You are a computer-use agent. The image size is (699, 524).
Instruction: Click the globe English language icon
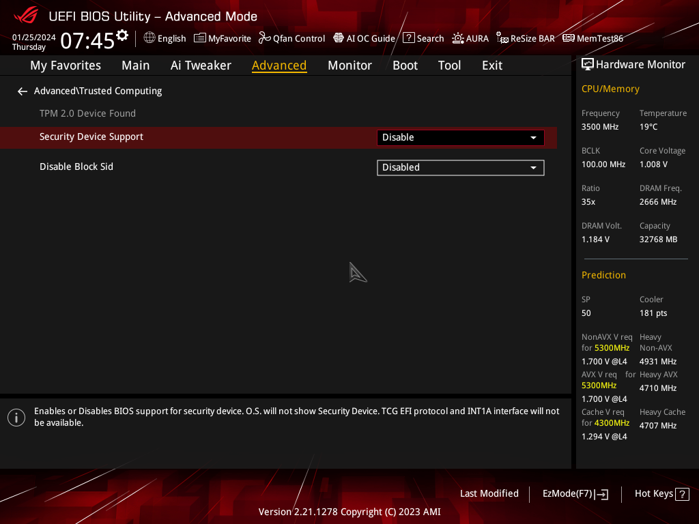149,38
